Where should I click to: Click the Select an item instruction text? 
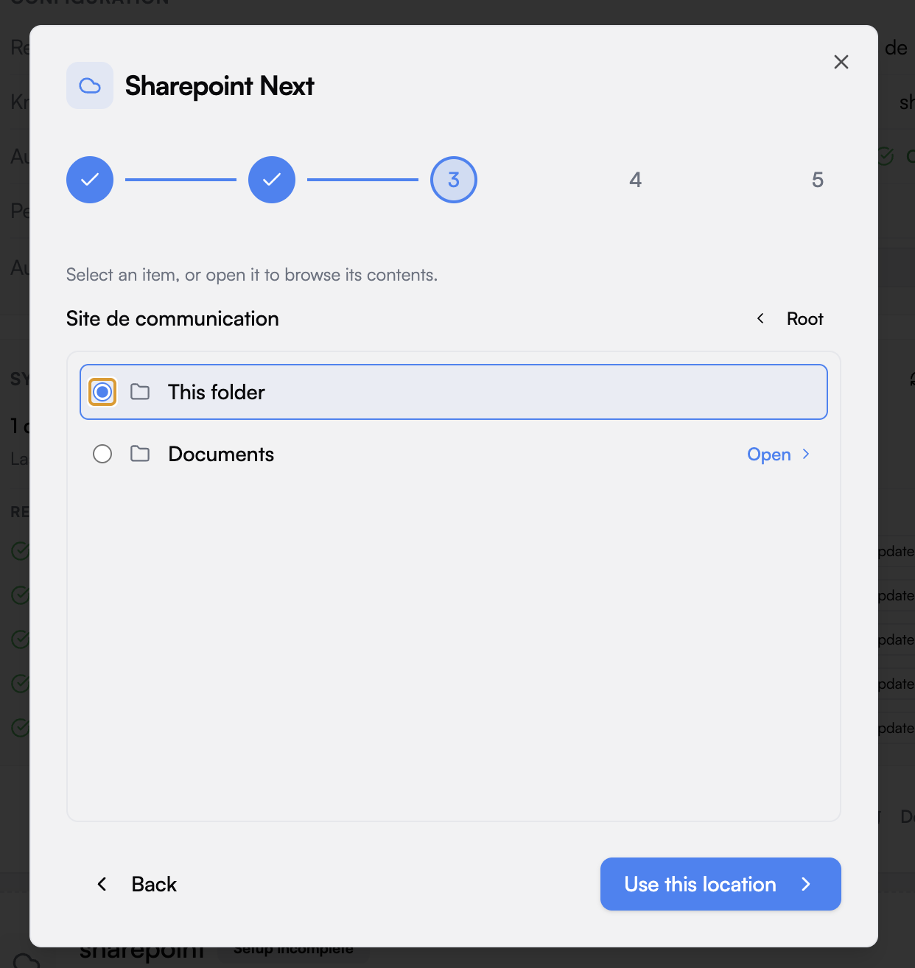[252, 275]
